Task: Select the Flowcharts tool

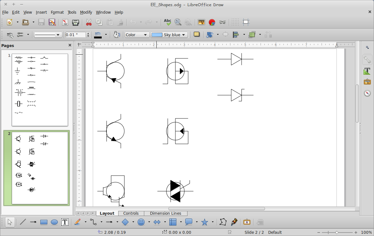Action: pyautogui.click(x=173, y=222)
